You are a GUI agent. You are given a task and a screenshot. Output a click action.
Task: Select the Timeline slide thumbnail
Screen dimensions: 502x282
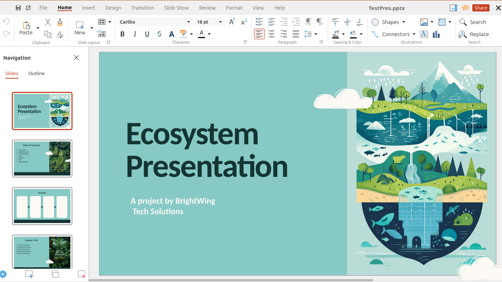pyautogui.click(x=42, y=206)
